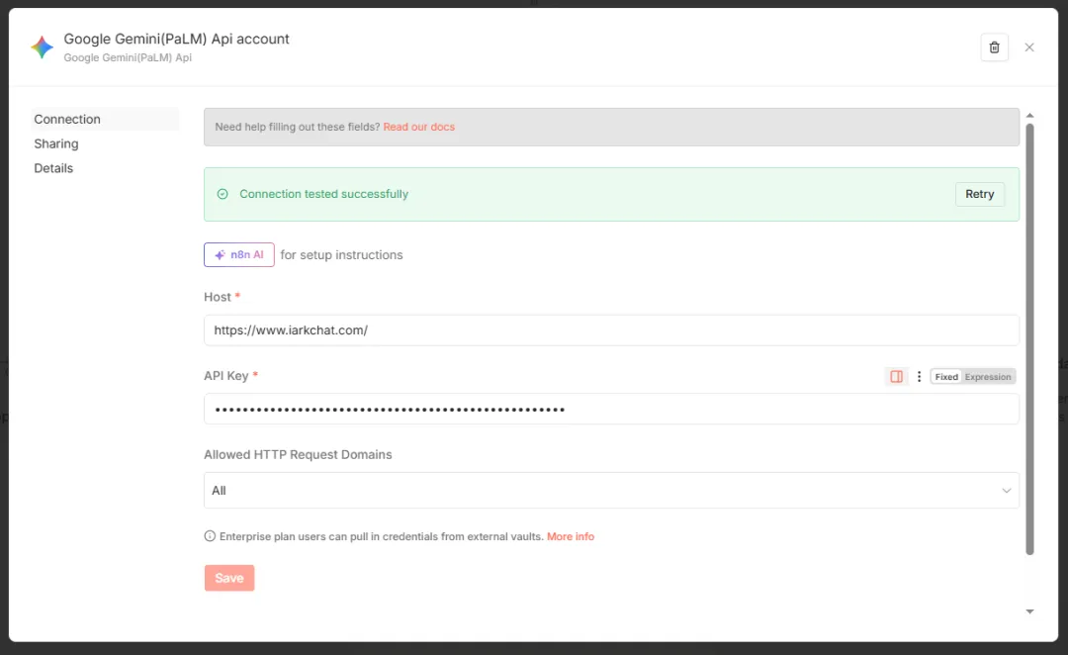Open the More info link

click(571, 536)
